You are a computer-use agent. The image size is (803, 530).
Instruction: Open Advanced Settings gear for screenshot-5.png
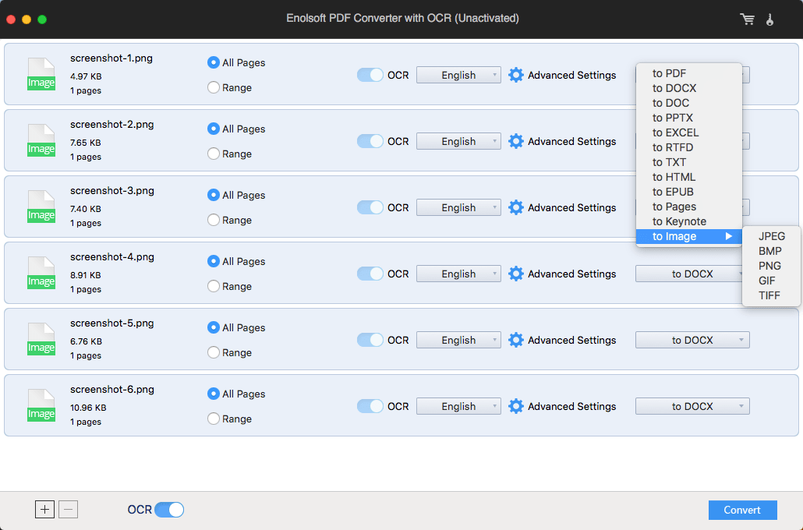coord(515,340)
